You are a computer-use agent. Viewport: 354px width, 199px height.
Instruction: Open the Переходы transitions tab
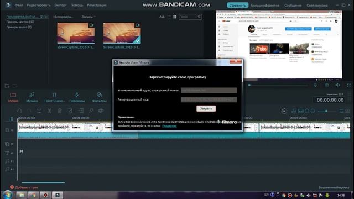point(77,97)
